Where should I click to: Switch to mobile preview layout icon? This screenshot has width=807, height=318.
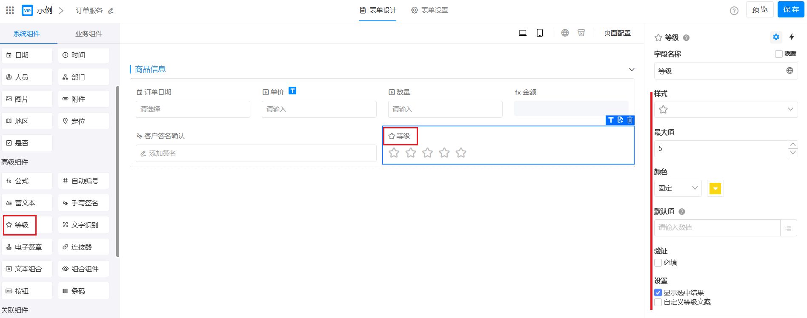[x=540, y=33]
